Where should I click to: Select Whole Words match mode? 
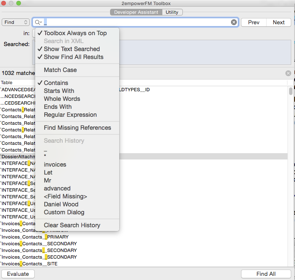click(x=77, y=99)
